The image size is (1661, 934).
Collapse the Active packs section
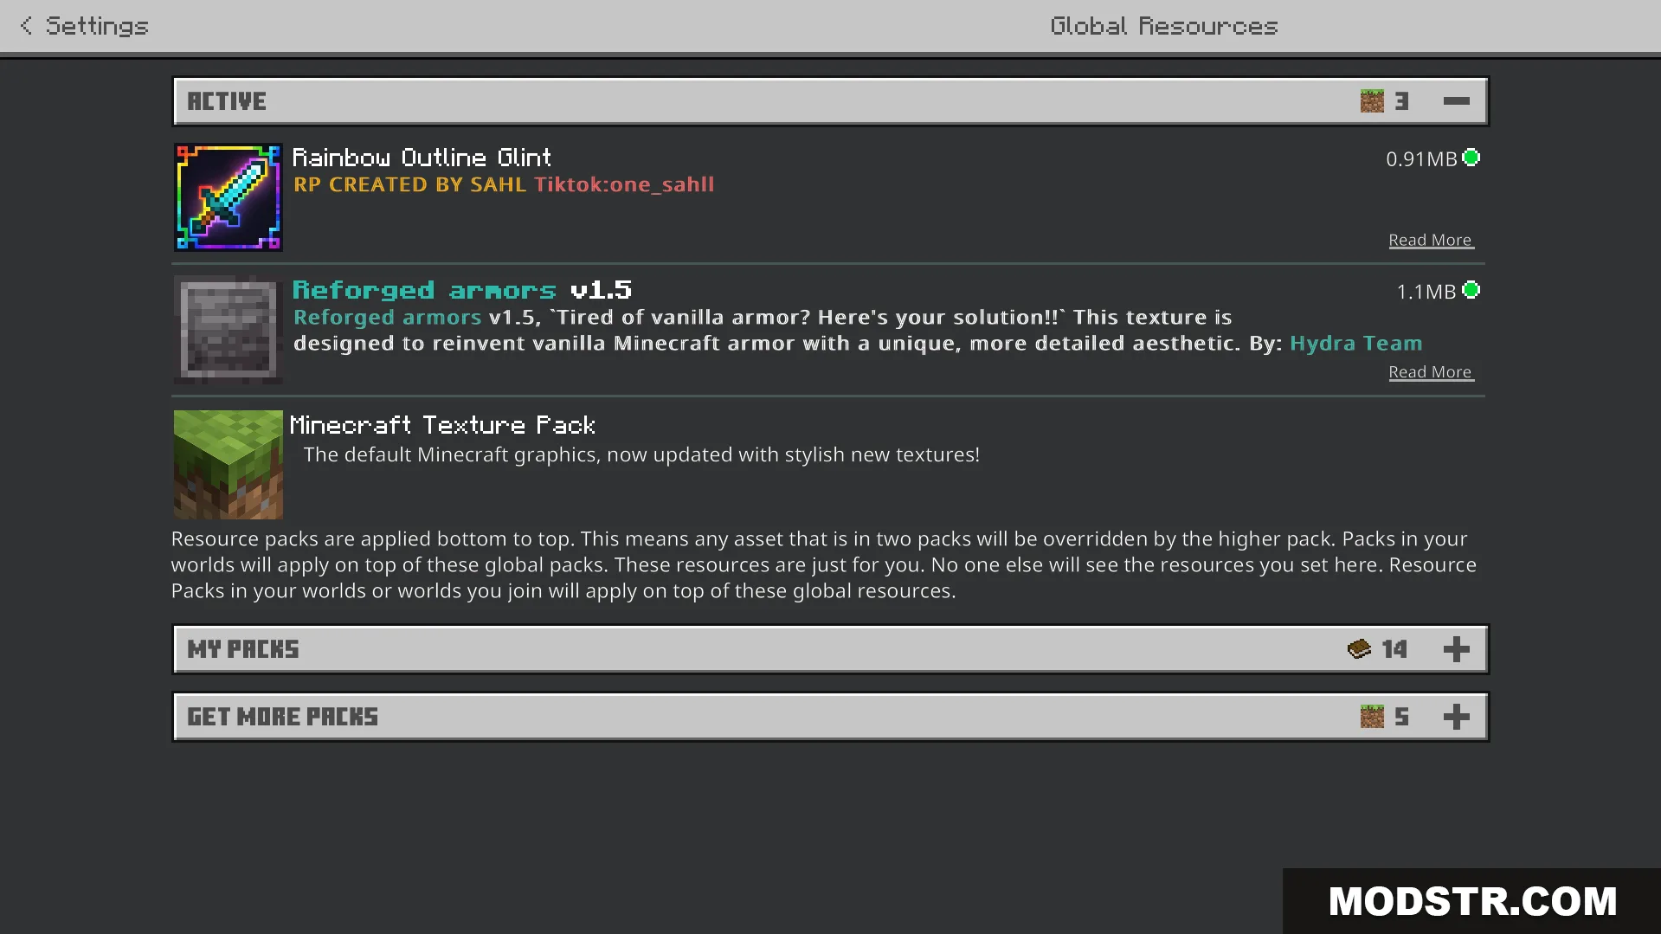click(1456, 101)
